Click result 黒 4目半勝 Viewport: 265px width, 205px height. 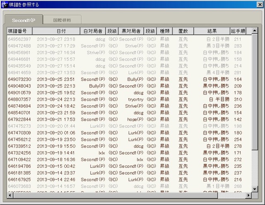(218, 72)
